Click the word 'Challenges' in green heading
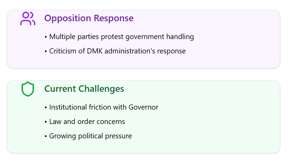The width and height of the screenshot is (290, 162). (x=101, y=89)
